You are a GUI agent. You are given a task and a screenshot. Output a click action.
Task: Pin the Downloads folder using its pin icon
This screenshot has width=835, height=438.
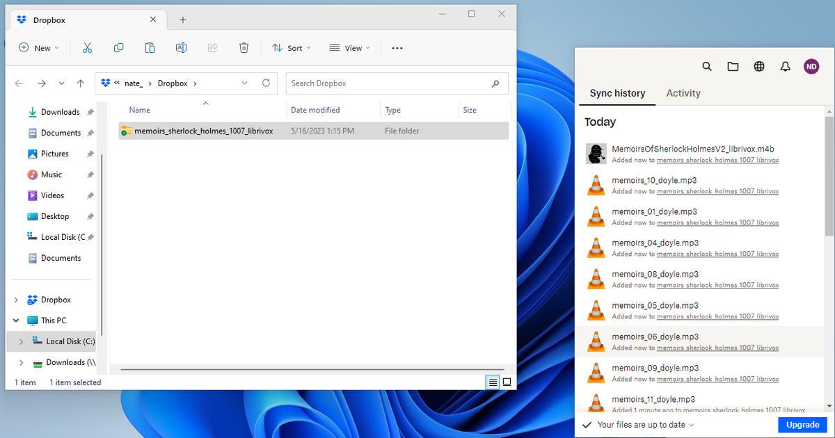click(x=90, y=112)
